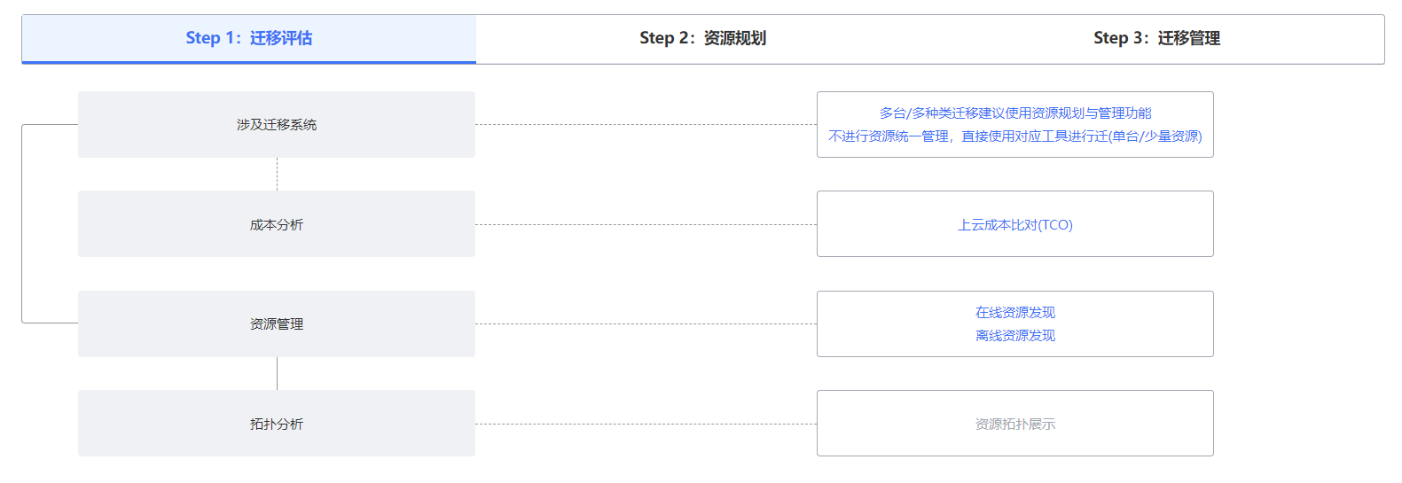Image resolution: width=1402 pixels, height=483 pixels.
Task: Click bracket line joining 涉及迁移系统 and 资源管理
Action: [22, 223]
